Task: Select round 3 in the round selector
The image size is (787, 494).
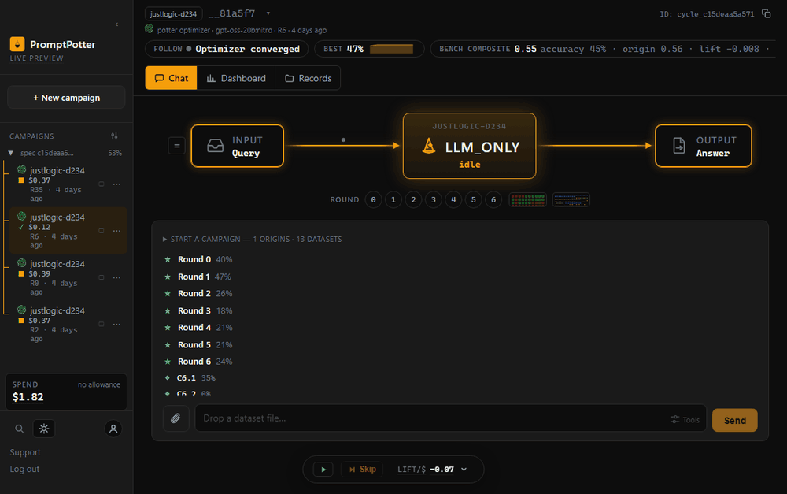Action: coord(434,199)
